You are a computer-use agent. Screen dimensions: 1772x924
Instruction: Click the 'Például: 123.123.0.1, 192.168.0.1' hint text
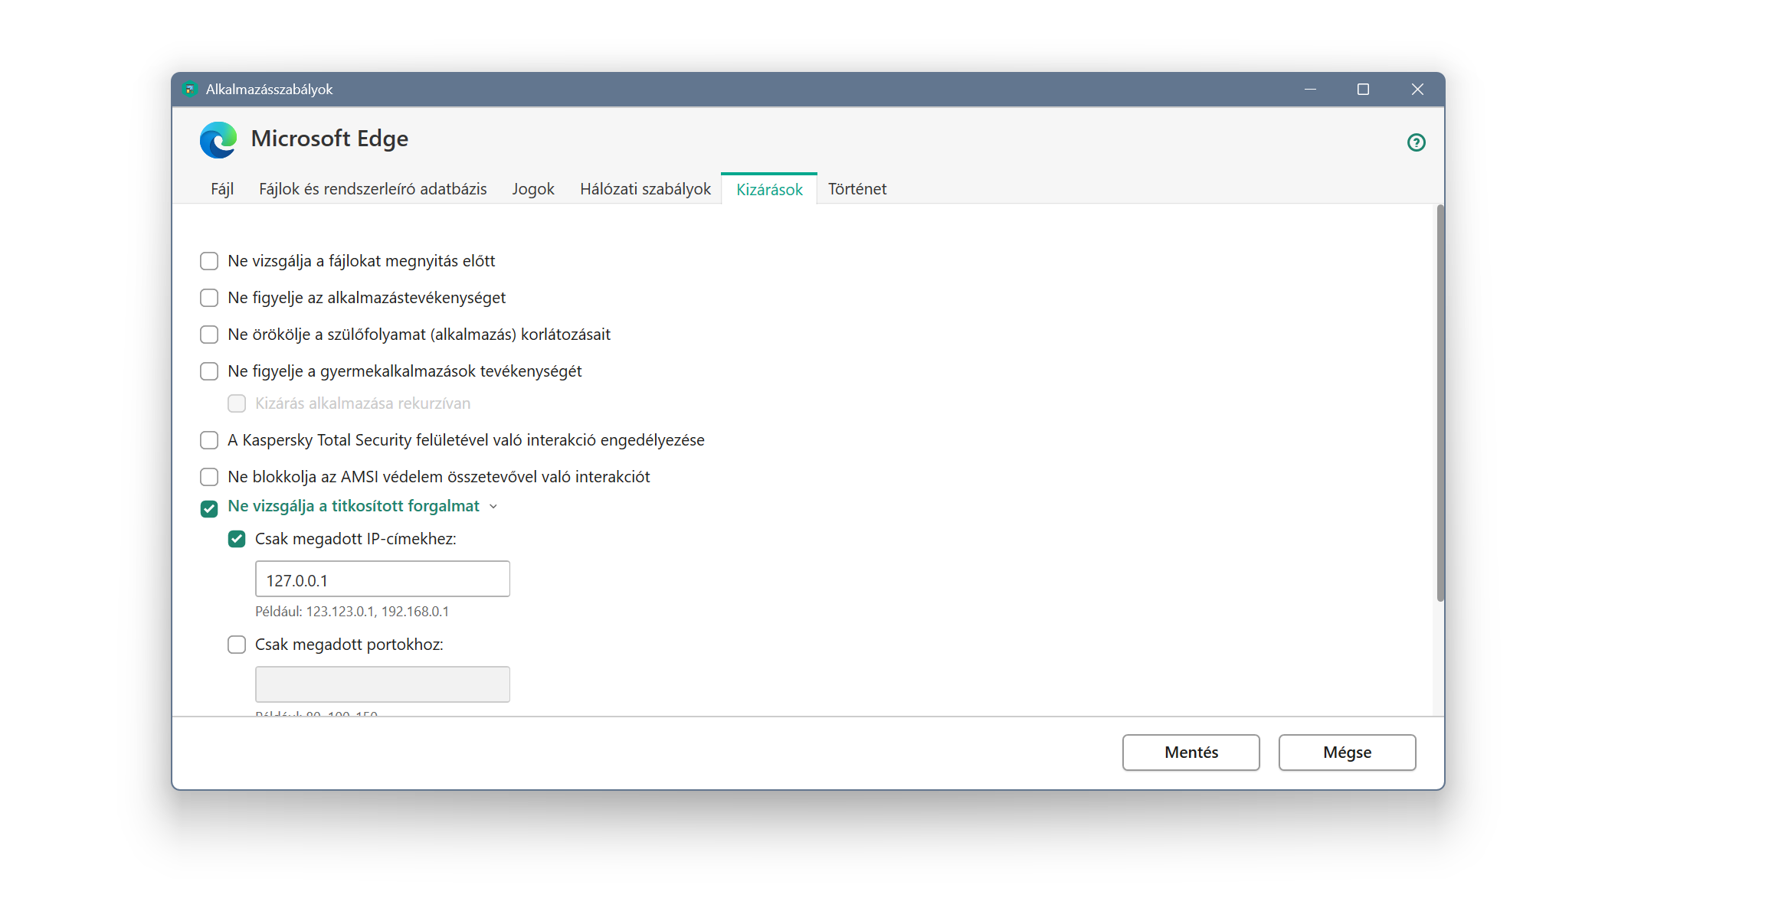coord(352,612)
